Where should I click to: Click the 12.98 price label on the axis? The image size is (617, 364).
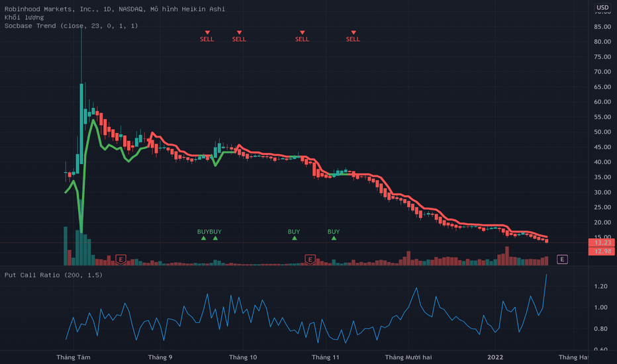pos(602,251)
